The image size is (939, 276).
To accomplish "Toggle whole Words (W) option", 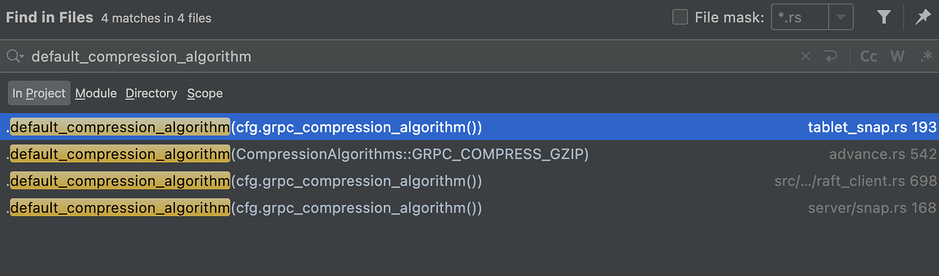I will pyautogui.click(x=898, y=56).
